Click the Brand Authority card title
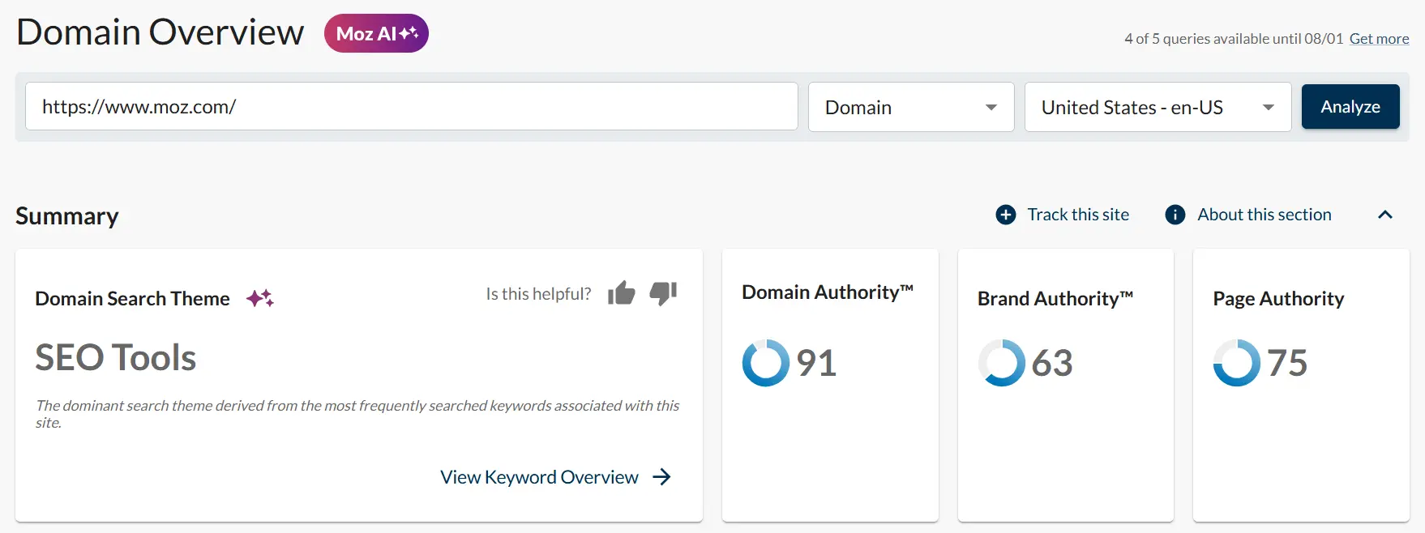The height and width of the screenshot is (533, 1425). 1055,298
